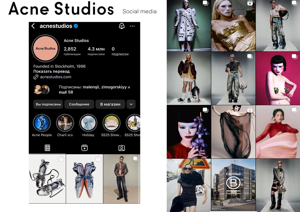Viewport: 300px width, 212px height.
Task: Open the Acne Studios pink profile picture
Action: [x=46, y=49]
